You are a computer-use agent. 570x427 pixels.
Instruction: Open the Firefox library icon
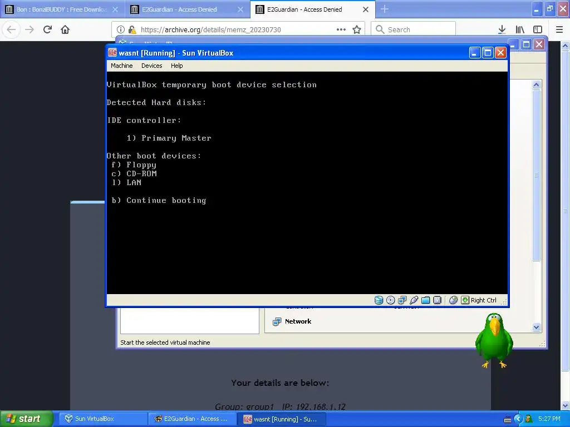tap(520, 29)
